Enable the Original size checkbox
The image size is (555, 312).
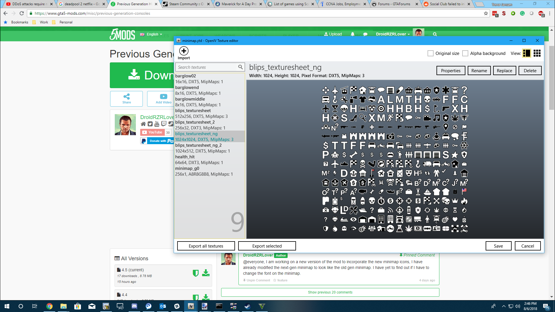[x=430, y=53]
